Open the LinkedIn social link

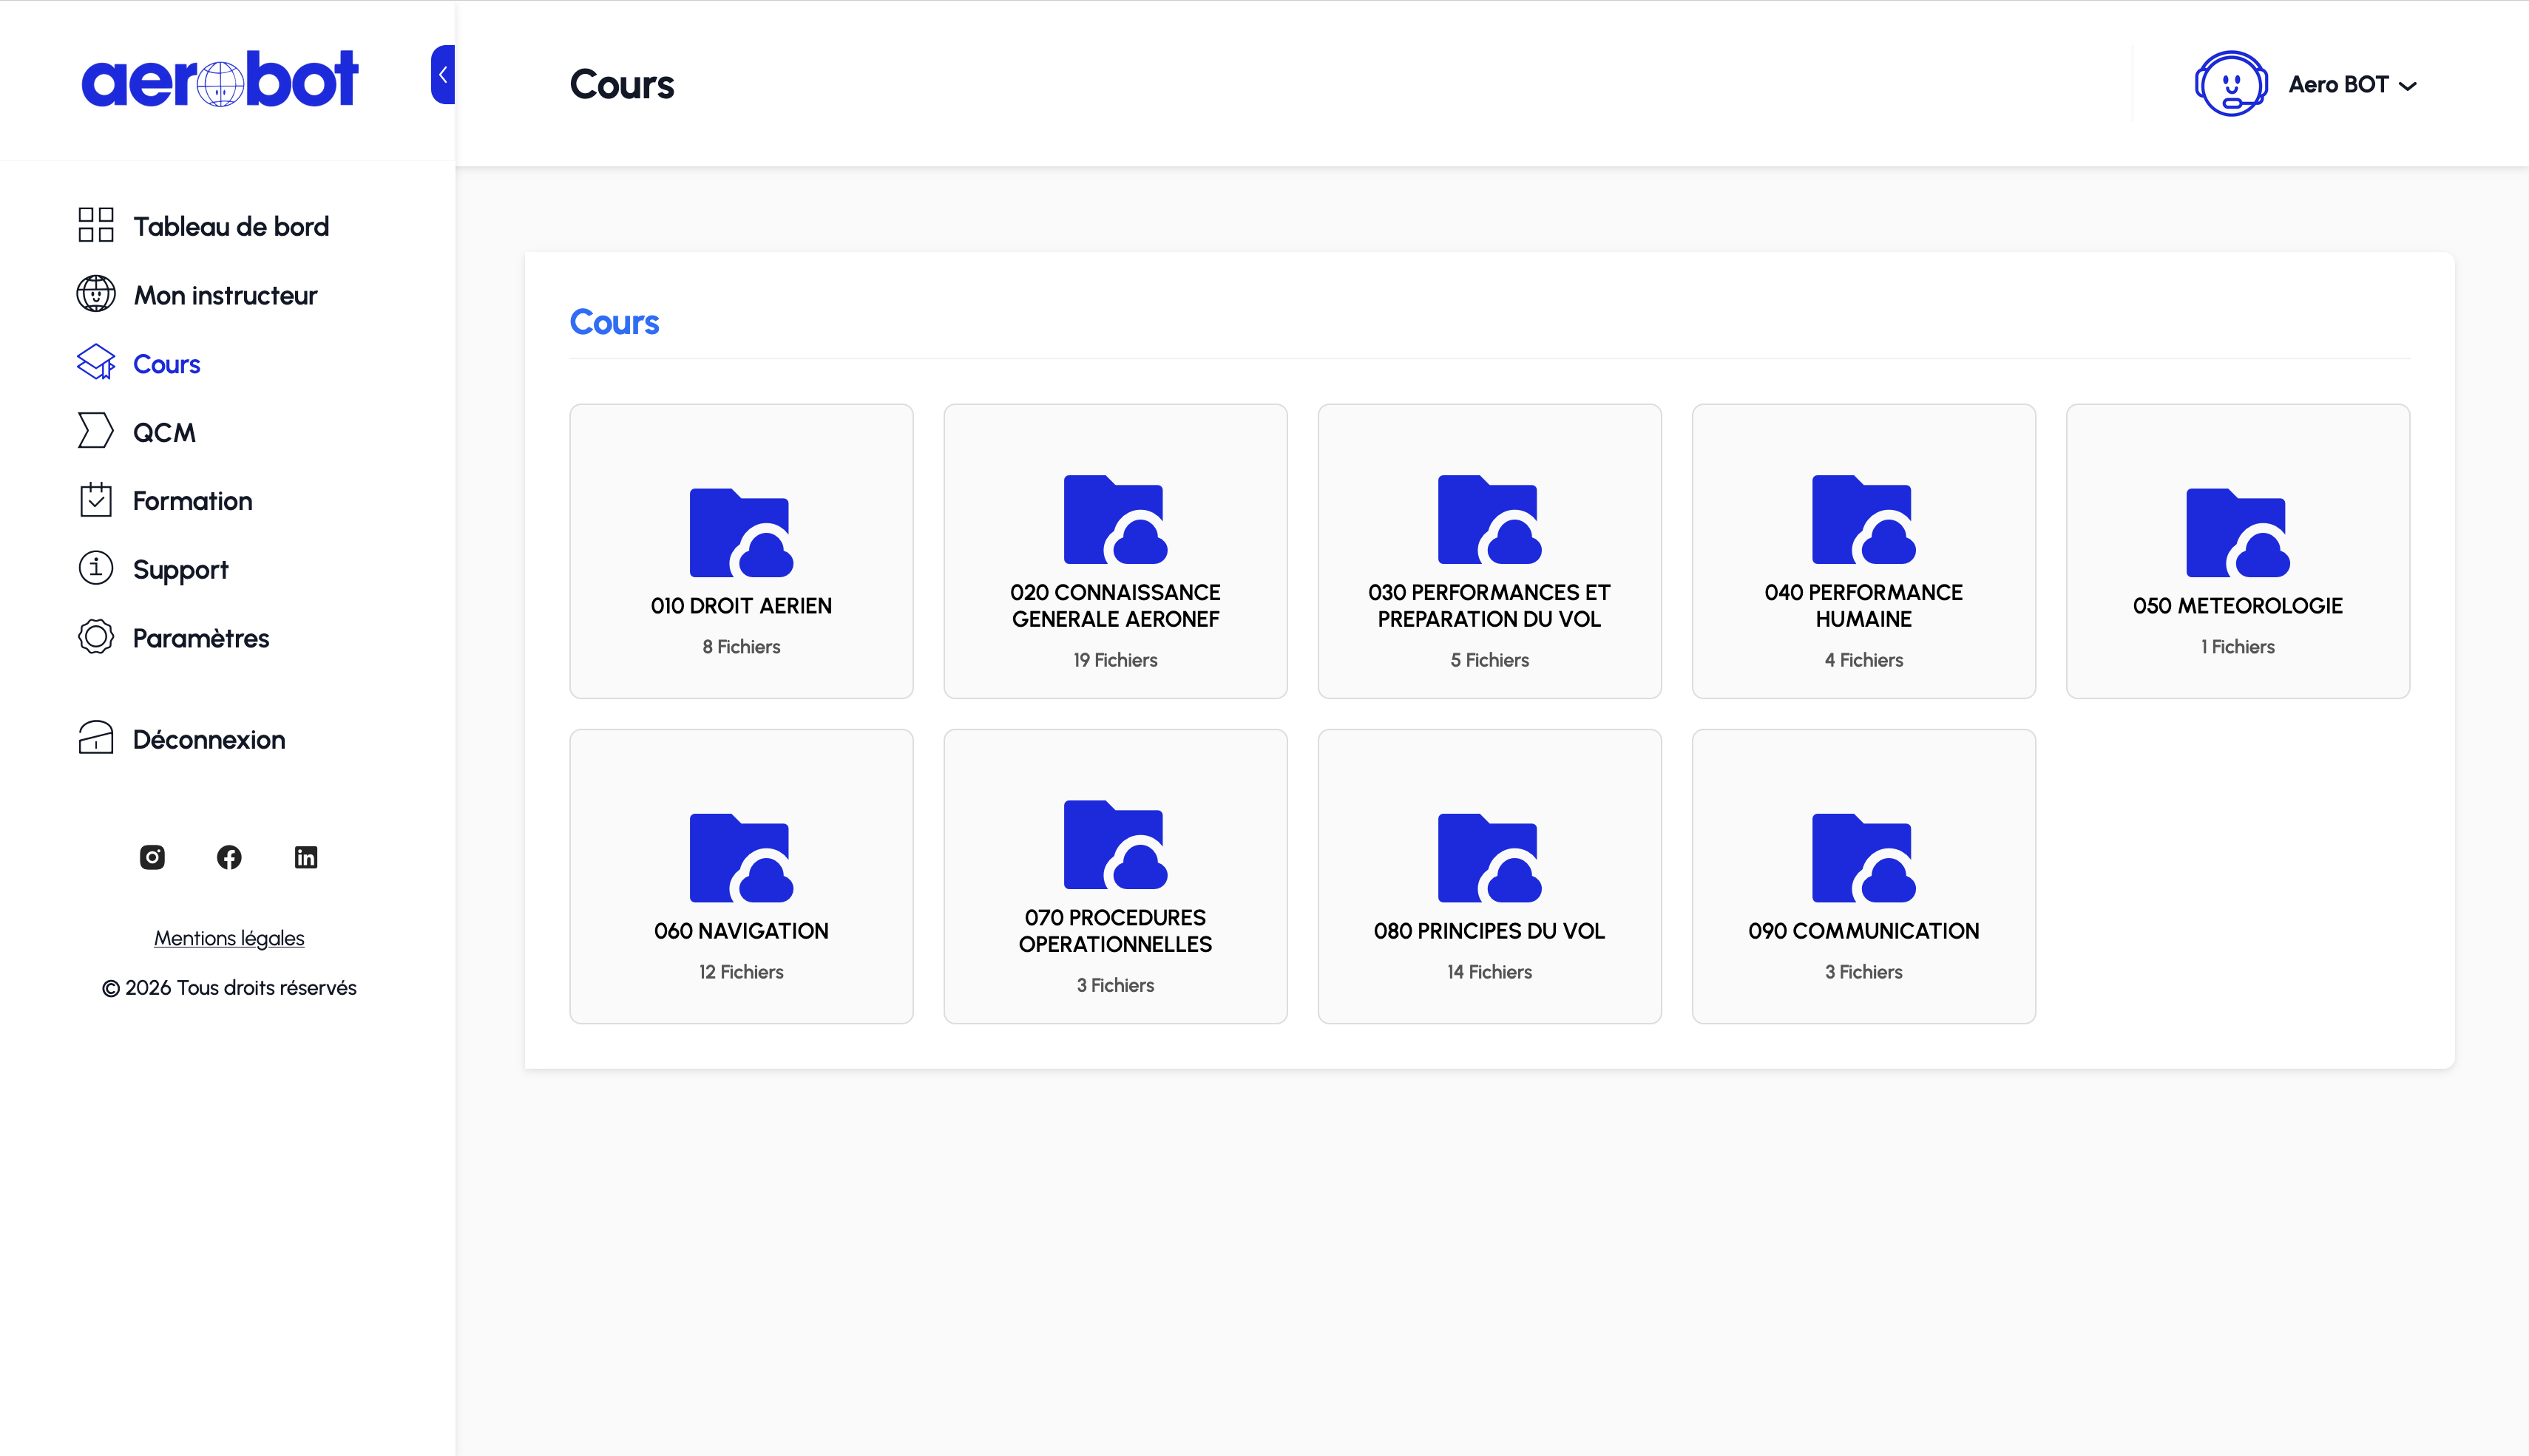pos(306,857)
